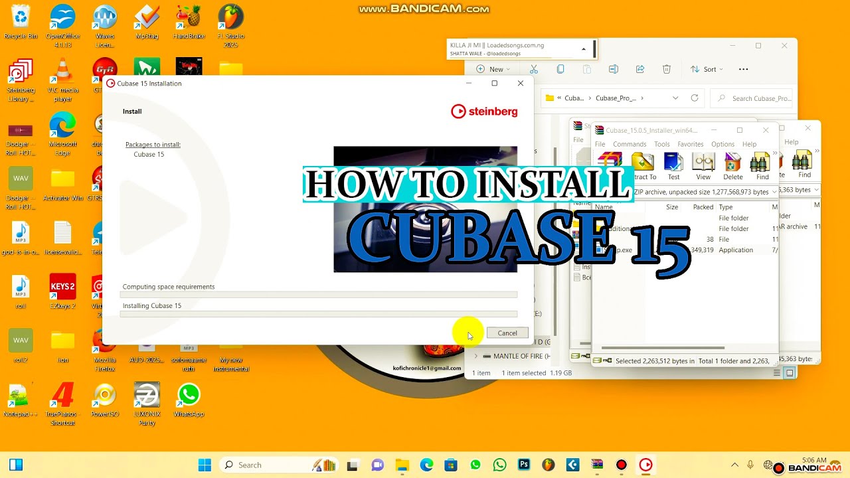Screen dimensions: 850x478
Task: Expand MANTLE OF FIRE drive in sidebar
Action: [x=475, y=357]
